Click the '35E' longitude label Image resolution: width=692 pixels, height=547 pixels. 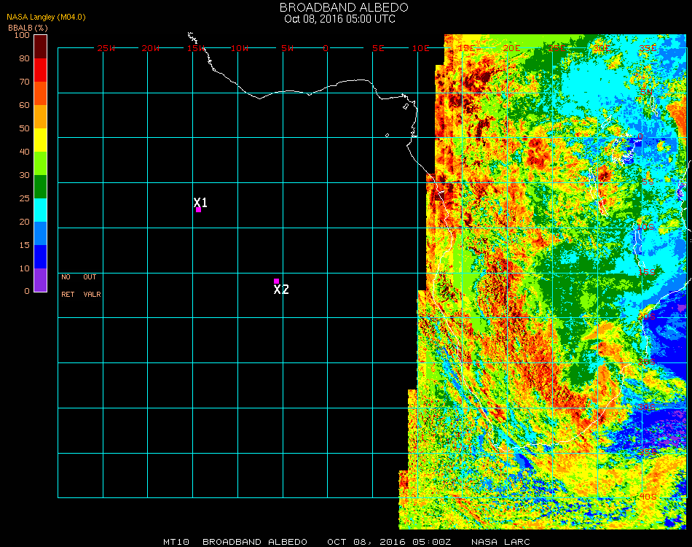point(648,48)
